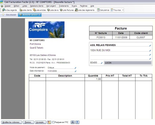Edit the Mode de paiement field

point(61,68)
